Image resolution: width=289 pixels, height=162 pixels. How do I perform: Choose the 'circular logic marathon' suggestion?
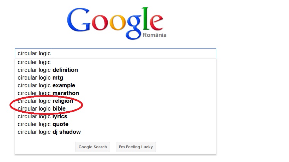point(115,93)
